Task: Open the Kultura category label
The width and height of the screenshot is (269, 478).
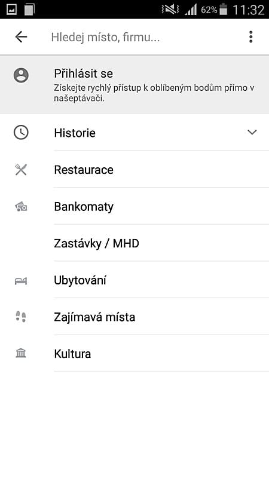Action: coord(72,354)
